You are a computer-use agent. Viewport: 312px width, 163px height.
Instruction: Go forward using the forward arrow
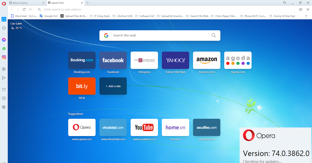pos(18,9)
